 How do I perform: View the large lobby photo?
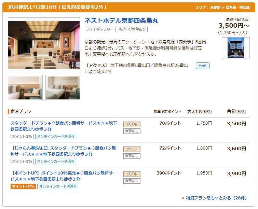pyautogui.click(x=44, y=44)
